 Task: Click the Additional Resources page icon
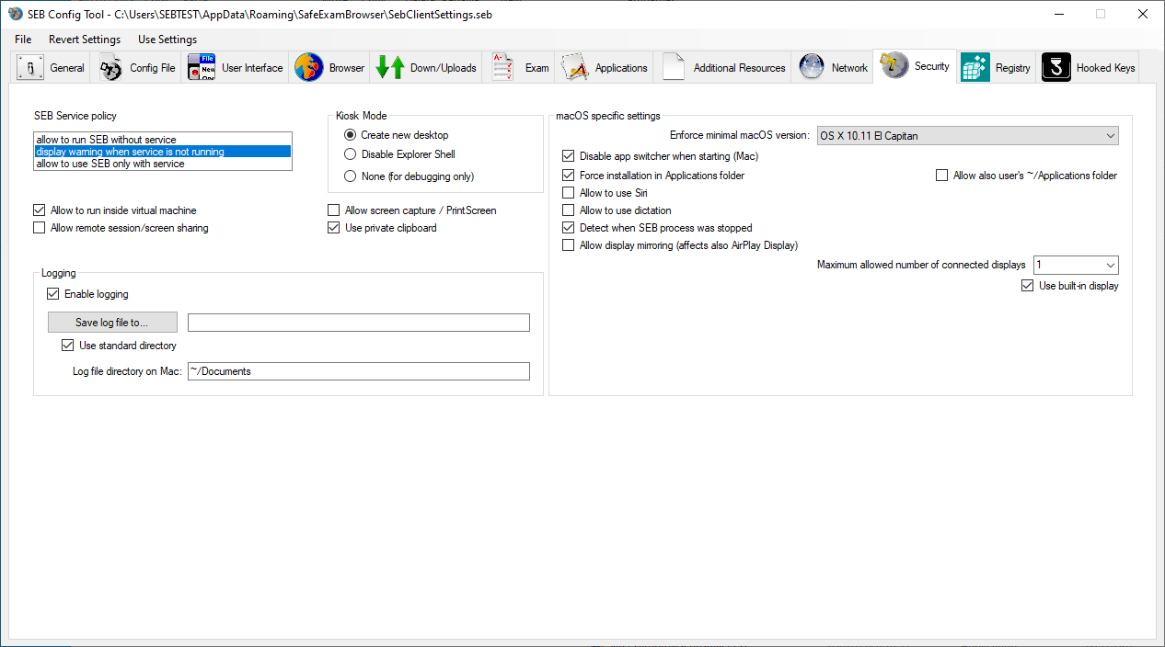(674, 67)
